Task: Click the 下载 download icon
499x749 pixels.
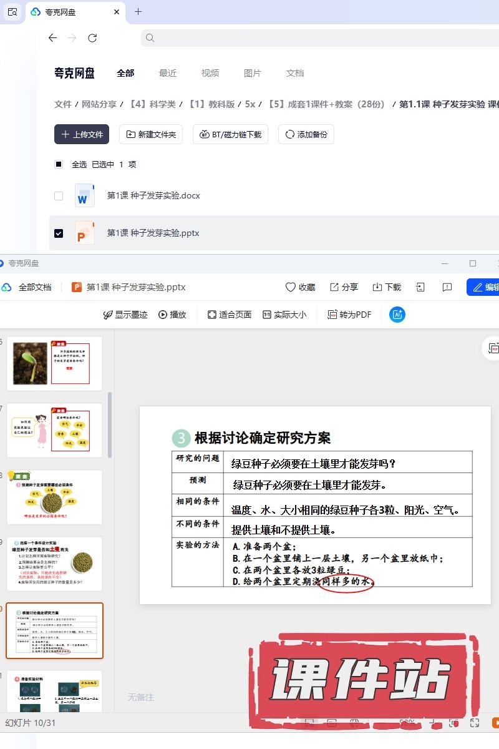Action: tap(377, 287)
